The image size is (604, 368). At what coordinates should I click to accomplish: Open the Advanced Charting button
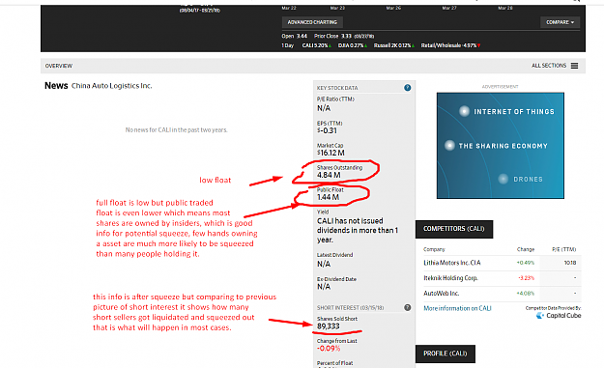click(312, 22)
